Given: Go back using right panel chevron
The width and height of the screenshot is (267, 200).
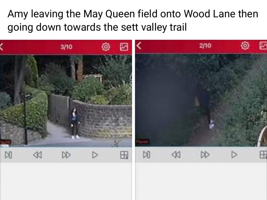Looking at the screenshot, I should pyautogui.click(x=139, y=46).
